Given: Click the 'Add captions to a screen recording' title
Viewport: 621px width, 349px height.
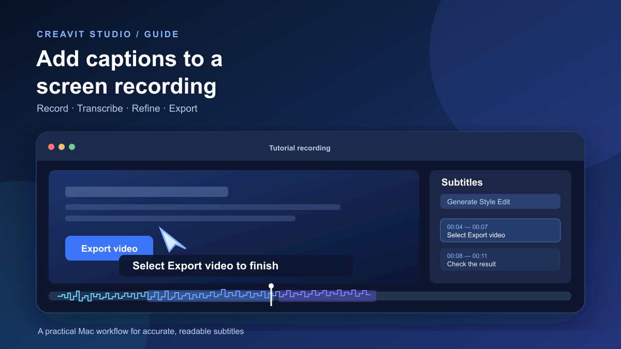Looking at the screenshot, I should [x=129, y=72].
